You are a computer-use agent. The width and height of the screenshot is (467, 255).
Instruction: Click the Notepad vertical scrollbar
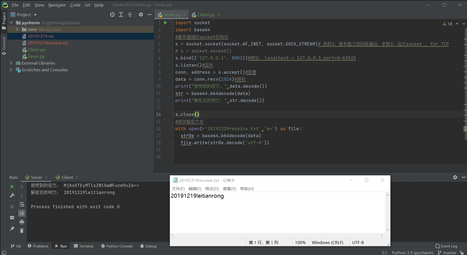click(387, 212)
